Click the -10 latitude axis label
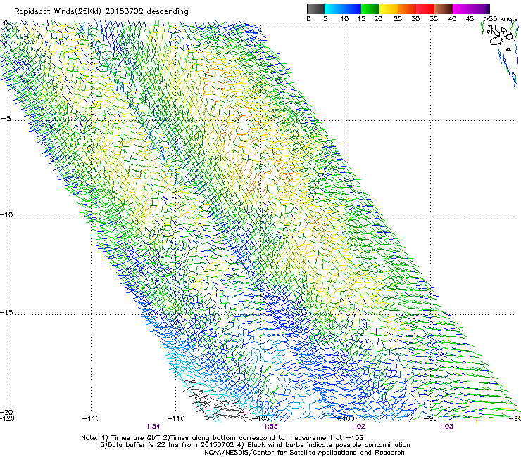The height and width of the screenshot is (457, 521). coord(6,214)
